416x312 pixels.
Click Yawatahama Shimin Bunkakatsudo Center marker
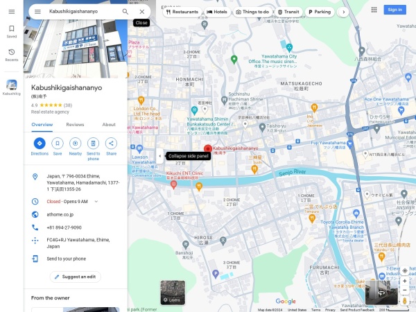tap(194, 110)
